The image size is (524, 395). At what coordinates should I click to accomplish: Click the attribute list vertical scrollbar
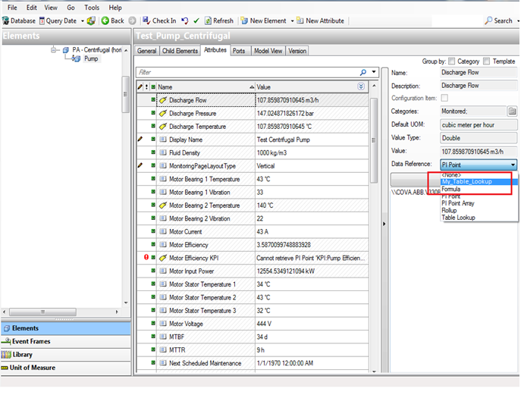pyautogui.click(x=374, y=140)
